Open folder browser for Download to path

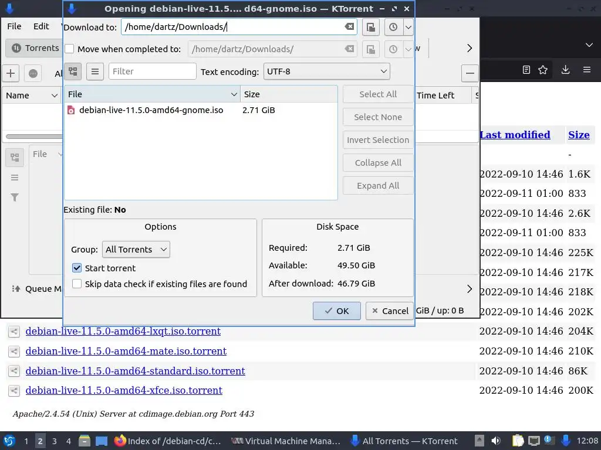click(x=371, y=27)
